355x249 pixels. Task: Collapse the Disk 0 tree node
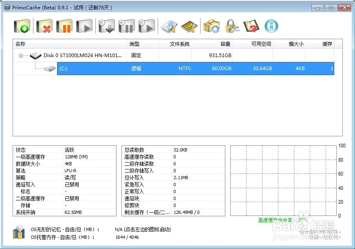[x=21, y=56]
